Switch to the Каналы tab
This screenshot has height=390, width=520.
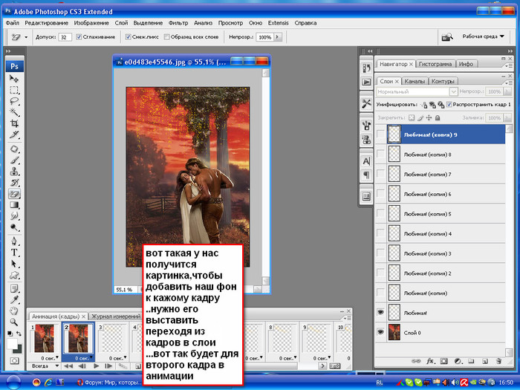pyautogui.click(x=415, y=81)
